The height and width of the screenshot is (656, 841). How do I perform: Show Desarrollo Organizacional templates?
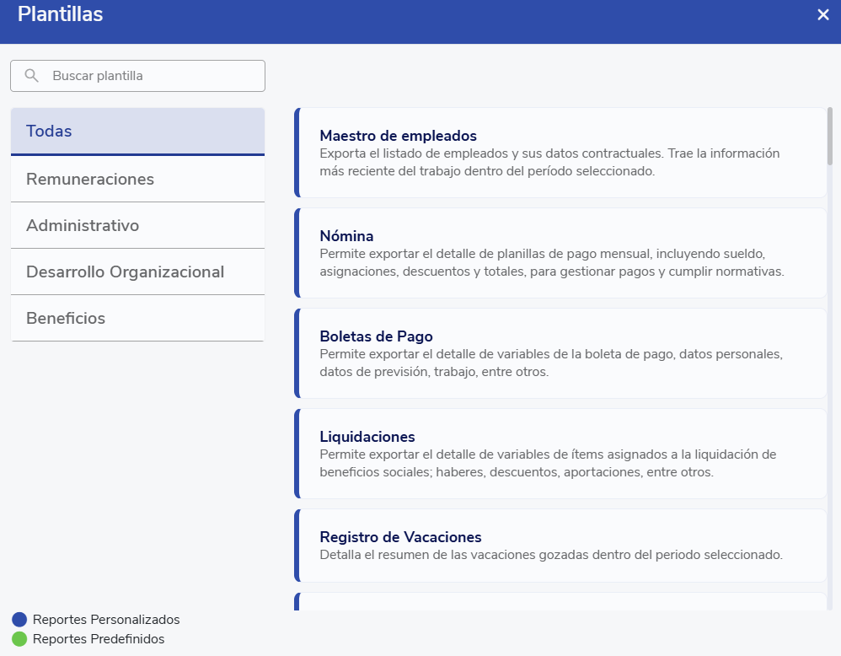click(x=137, y=272)
